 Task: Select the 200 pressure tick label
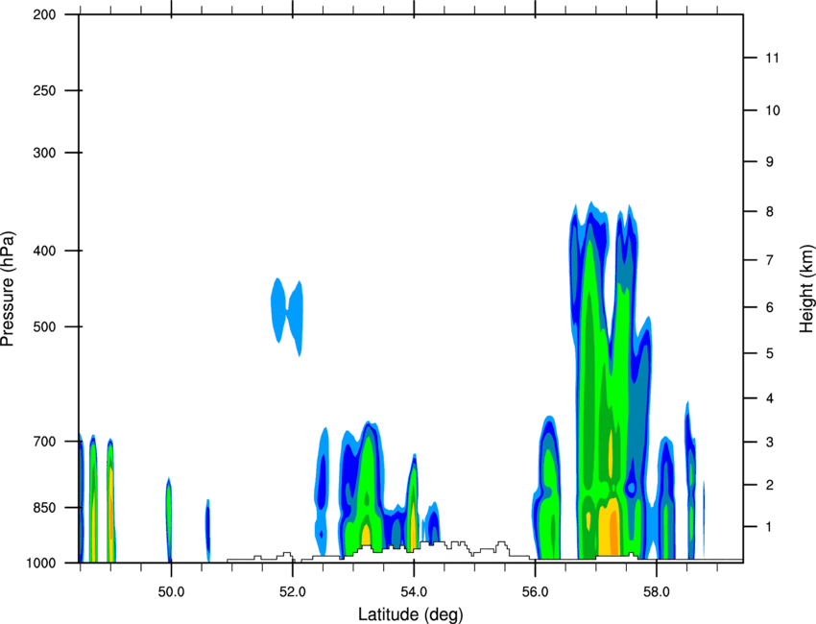[44, 14]
